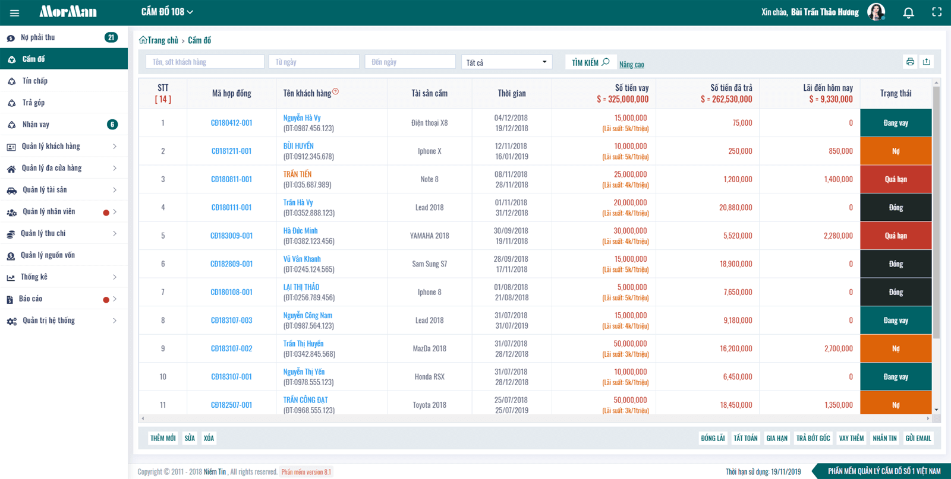Open customer Hà Đức Minh
951x479 pixels.
(300, 230)
